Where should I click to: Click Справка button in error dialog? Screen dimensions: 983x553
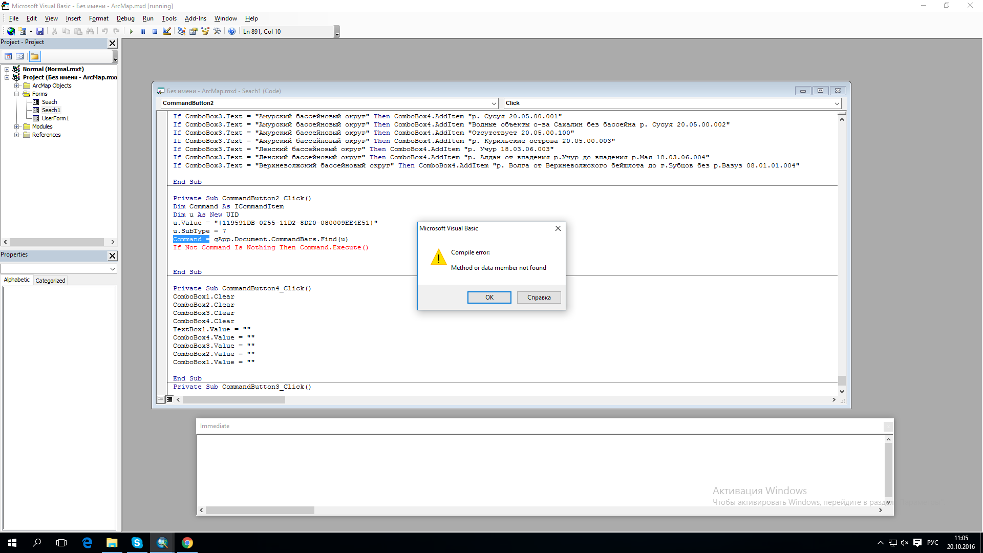tap(538, 298)
